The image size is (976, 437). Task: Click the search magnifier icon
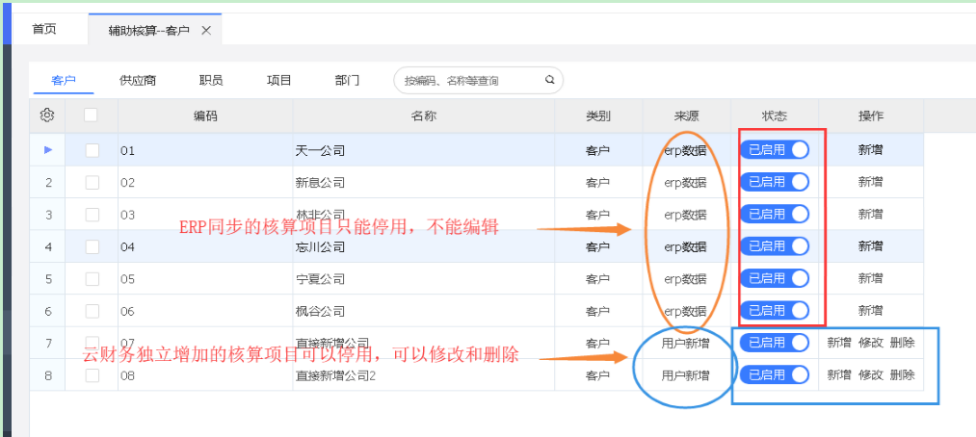point(549,80)
